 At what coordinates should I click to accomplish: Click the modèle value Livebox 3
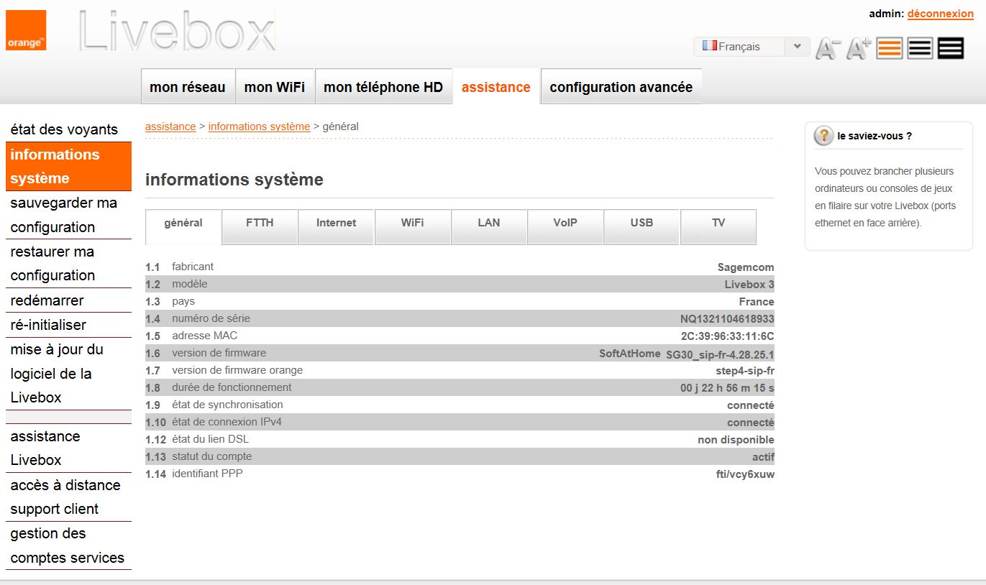(749, 285)
